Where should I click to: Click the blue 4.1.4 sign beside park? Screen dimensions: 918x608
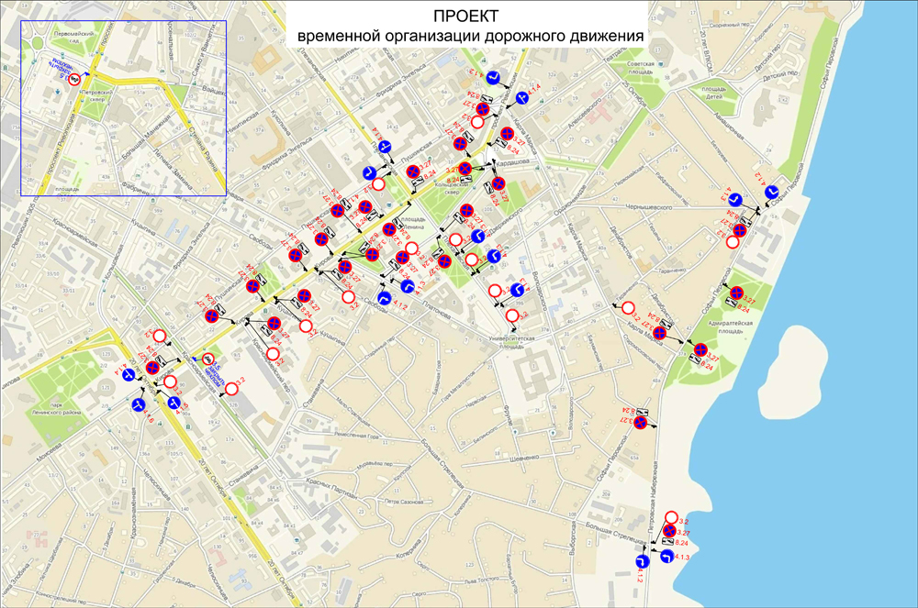point(129,374)
